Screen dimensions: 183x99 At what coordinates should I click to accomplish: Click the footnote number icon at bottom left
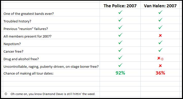pyautogui.click(x=6, y=94)
